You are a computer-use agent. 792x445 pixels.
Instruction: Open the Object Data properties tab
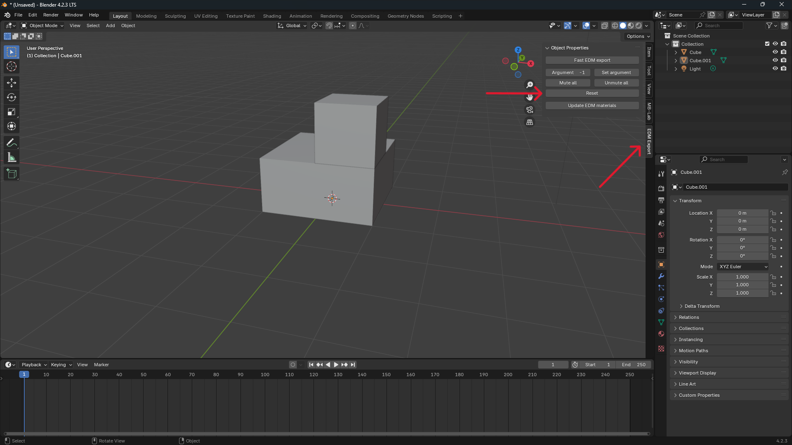pos(661,322)
